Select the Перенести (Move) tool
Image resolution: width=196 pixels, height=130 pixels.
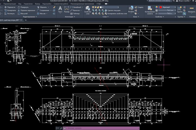click(x=10, y=7)
